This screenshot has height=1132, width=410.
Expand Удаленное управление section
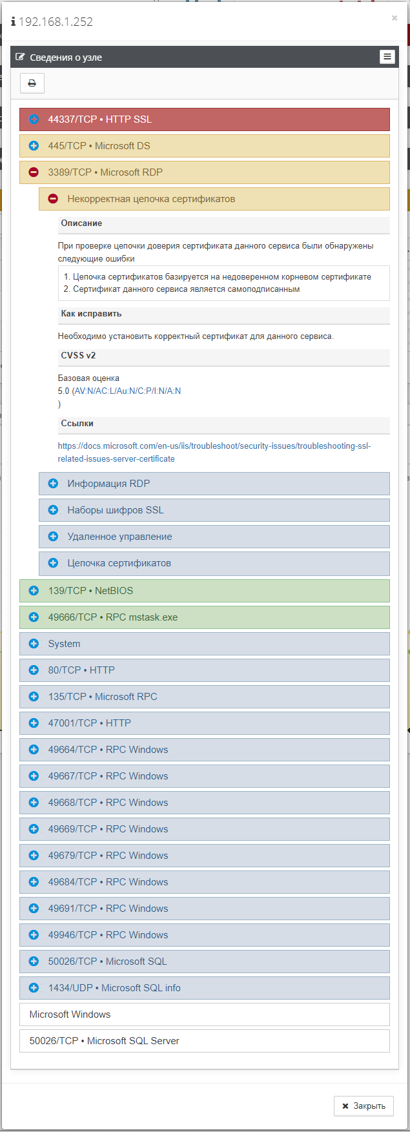point(53,537)
